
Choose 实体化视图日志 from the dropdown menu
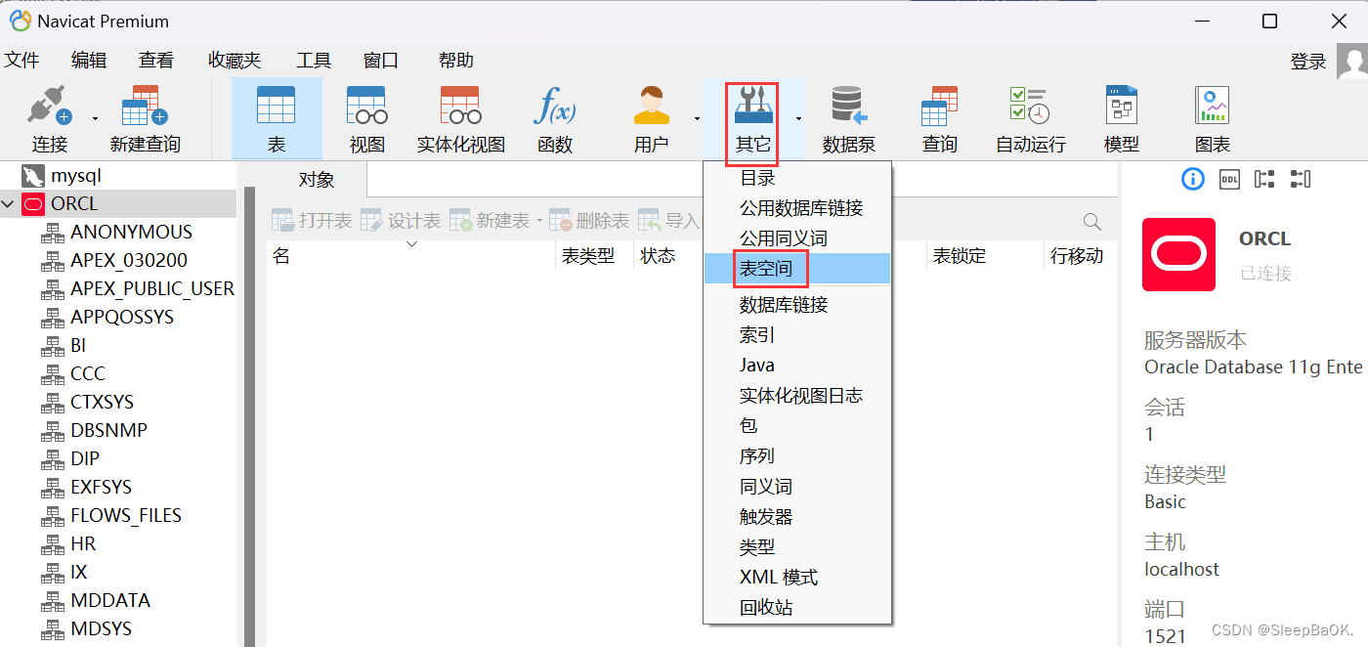coord(797,396)
